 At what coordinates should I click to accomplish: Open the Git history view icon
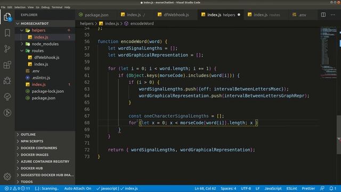point(7,113)
